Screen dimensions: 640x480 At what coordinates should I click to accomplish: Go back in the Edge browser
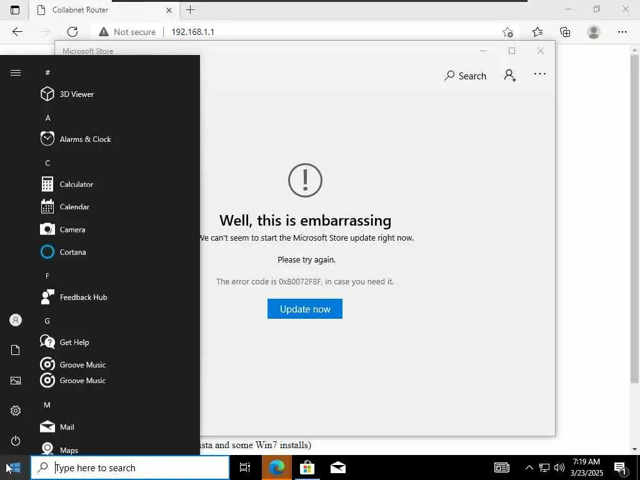pos(17,32)
